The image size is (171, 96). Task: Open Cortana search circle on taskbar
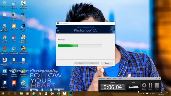tap(9, 94)
